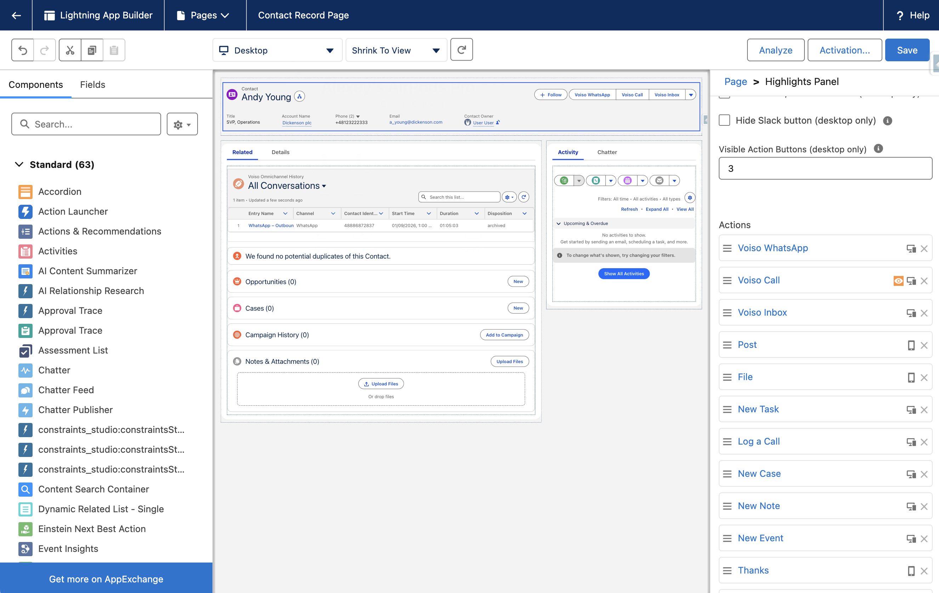This screenshot has width=939, height=593.
Task: Click the Dickenson plc account link
Action: 297,123
